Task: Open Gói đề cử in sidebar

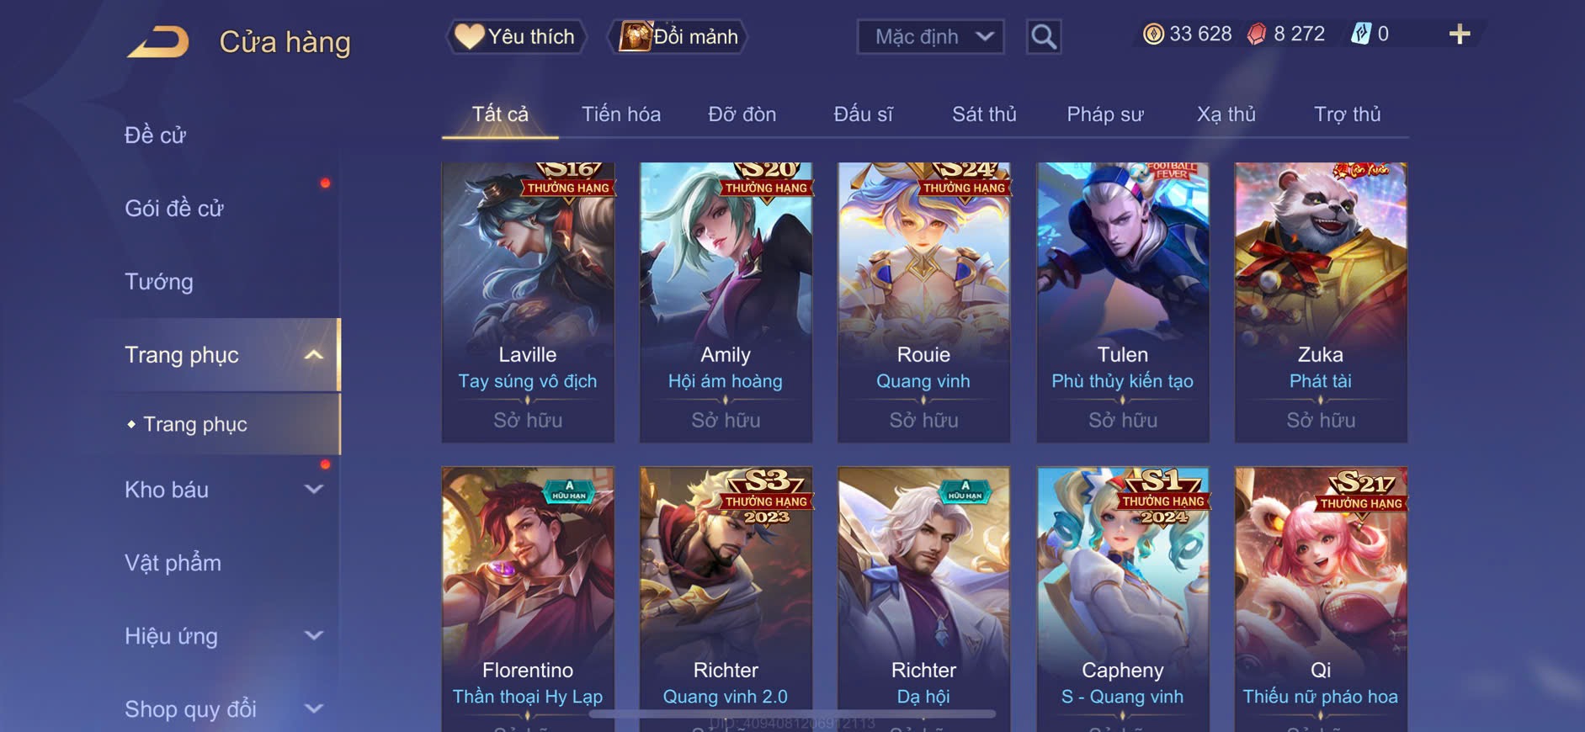Action: point(174,209)
